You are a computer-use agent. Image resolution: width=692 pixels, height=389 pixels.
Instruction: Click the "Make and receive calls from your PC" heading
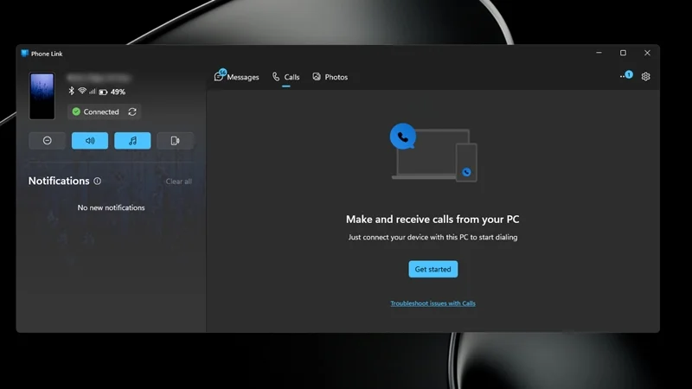click(x=432, y=220)
